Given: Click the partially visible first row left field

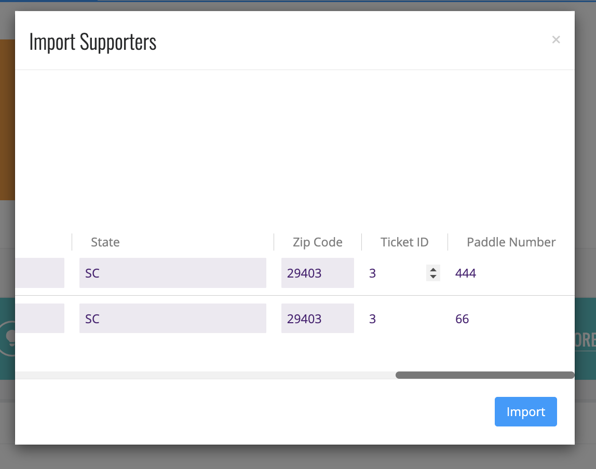Looking at the screenshot, I should 39,273.
